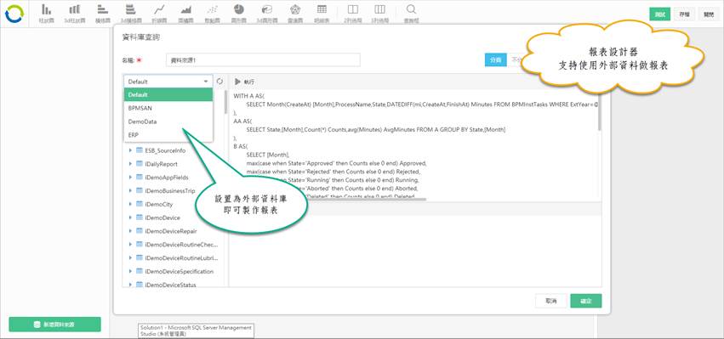
Task: Expand the iDemoDeviceRepair table node
Action: [x=131, y=231]
